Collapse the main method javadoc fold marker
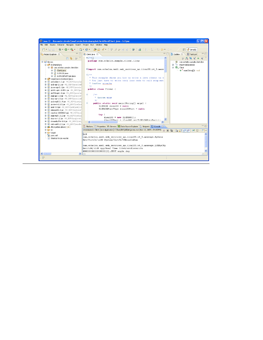The width and height of the screenshot is (263, 340). click(87, 94)
